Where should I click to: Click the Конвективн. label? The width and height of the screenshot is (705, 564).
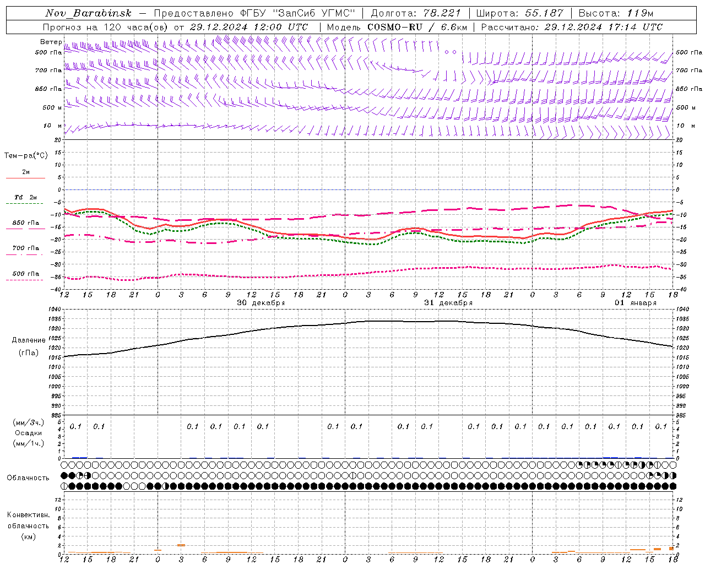[x=28, y=515]
